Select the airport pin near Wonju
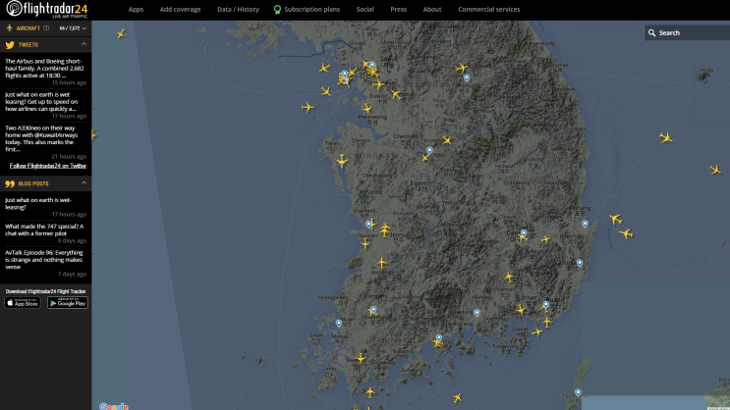 467,78
